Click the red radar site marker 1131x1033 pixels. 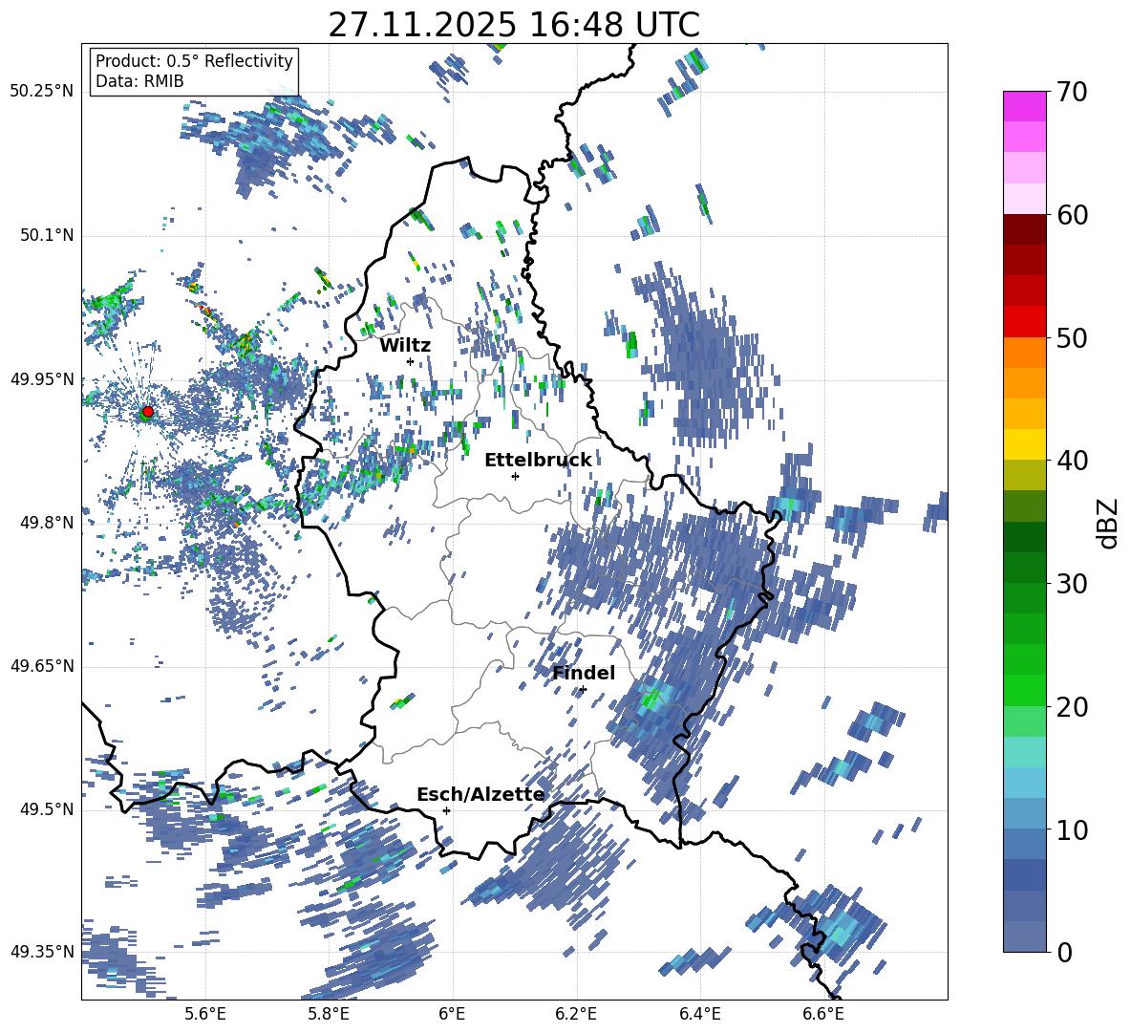(148, 412)
